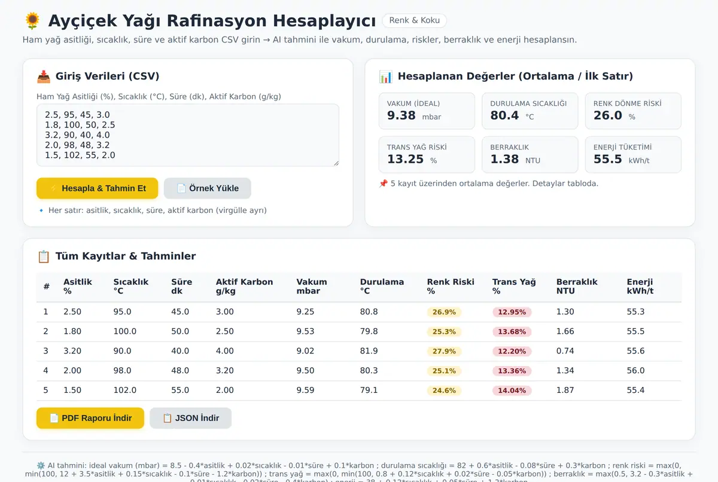The image size is (718, 482).
Task: Select the Vakum (İdeal) 9.38 mbar card
Action: (x=427, y=111)
